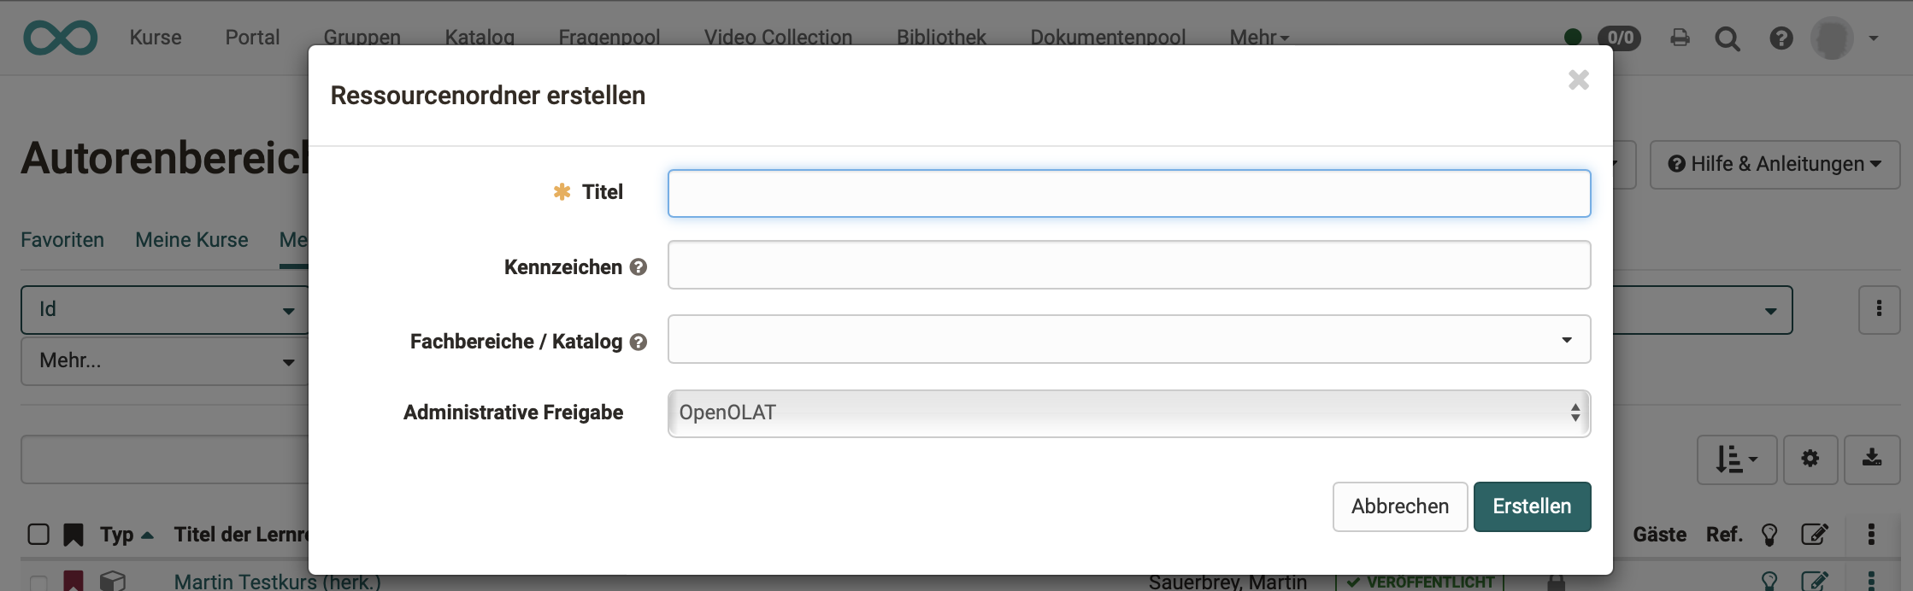Expand the Fachbereiche / Katalog dropdown

(x=1128, y=340)
